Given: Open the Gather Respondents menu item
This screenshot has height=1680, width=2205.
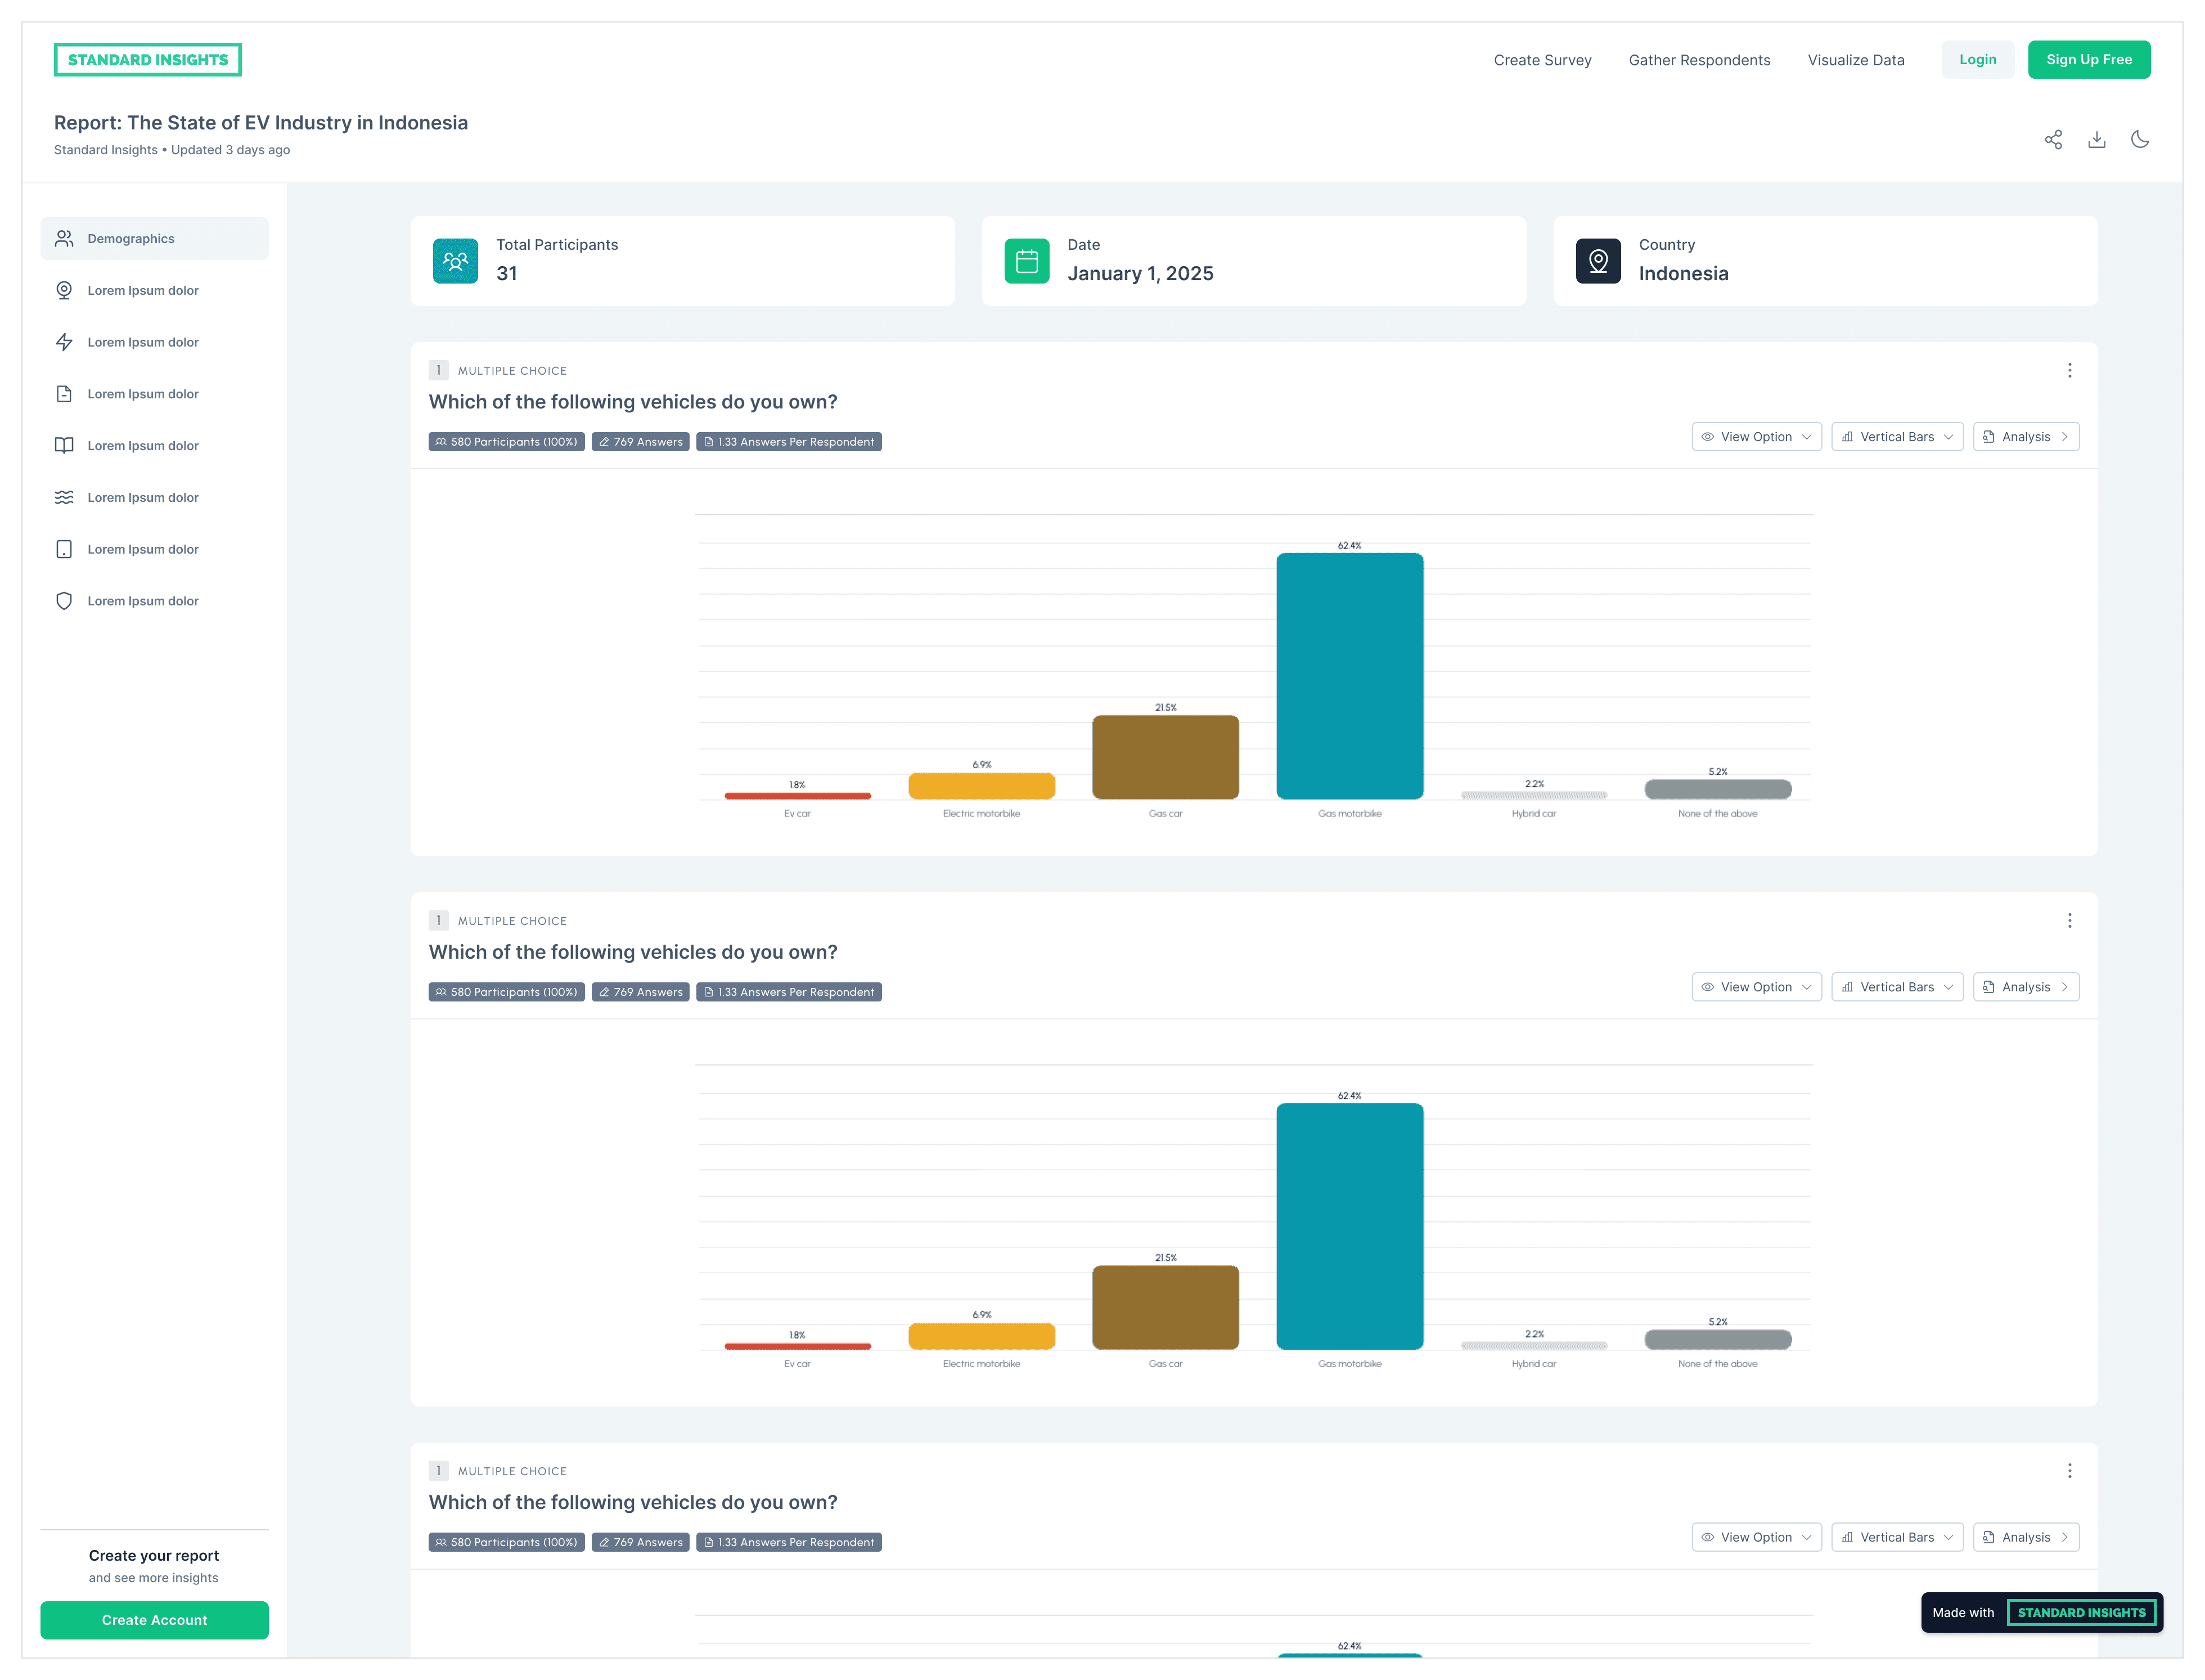Looking at the screenshot, I should tap(1699, 60).
